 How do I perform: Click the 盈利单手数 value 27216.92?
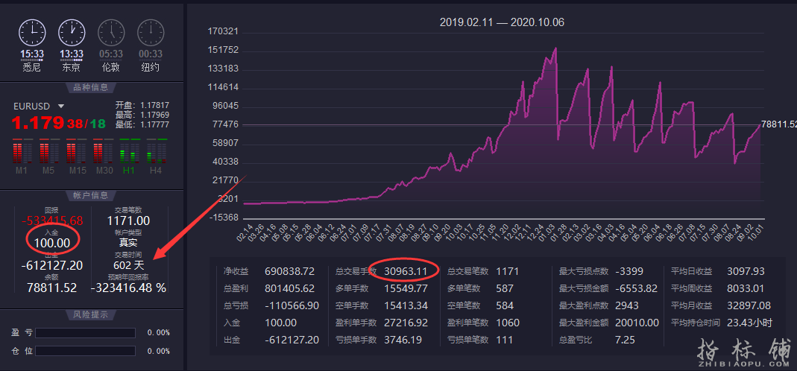click(406, 323)
